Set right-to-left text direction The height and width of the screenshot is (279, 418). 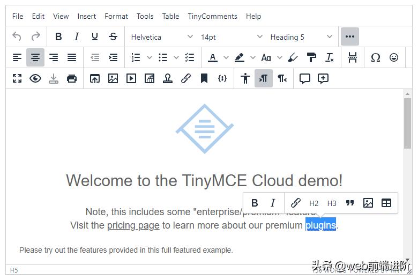(x=282, y=78)
